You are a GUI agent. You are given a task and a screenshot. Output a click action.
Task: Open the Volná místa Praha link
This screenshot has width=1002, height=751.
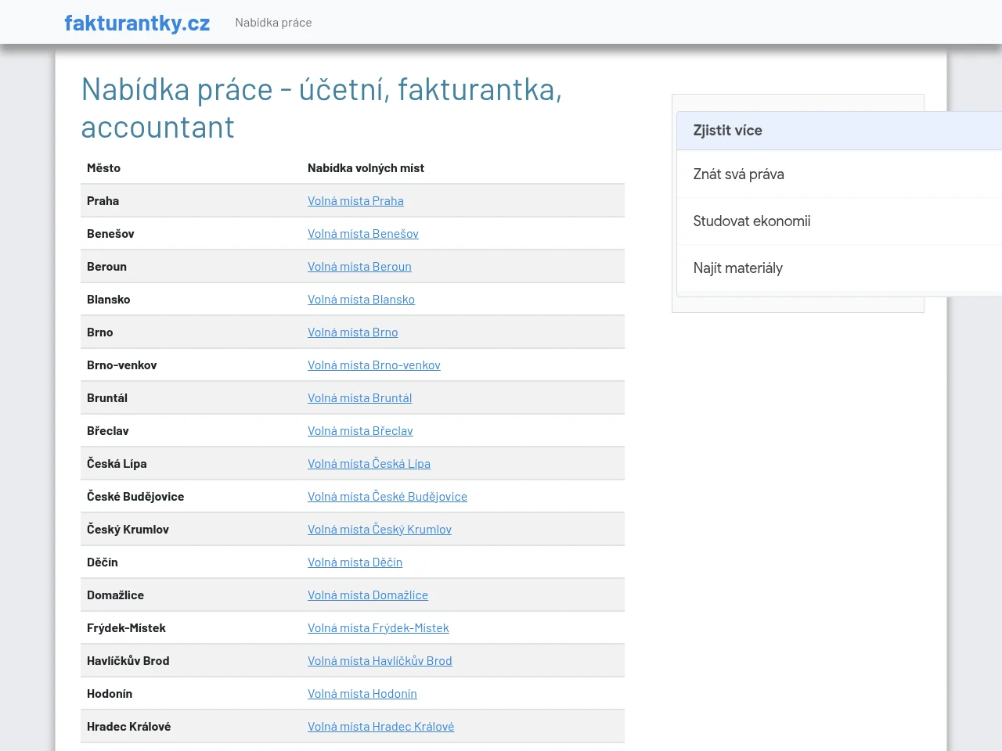pos(355,201)
